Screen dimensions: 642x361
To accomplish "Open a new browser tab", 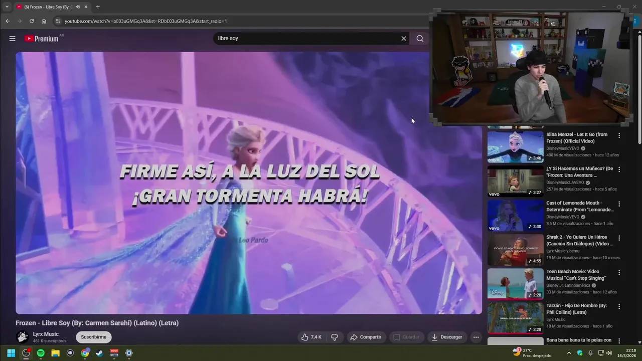I will pyautogui.click(x=98, y=7).
